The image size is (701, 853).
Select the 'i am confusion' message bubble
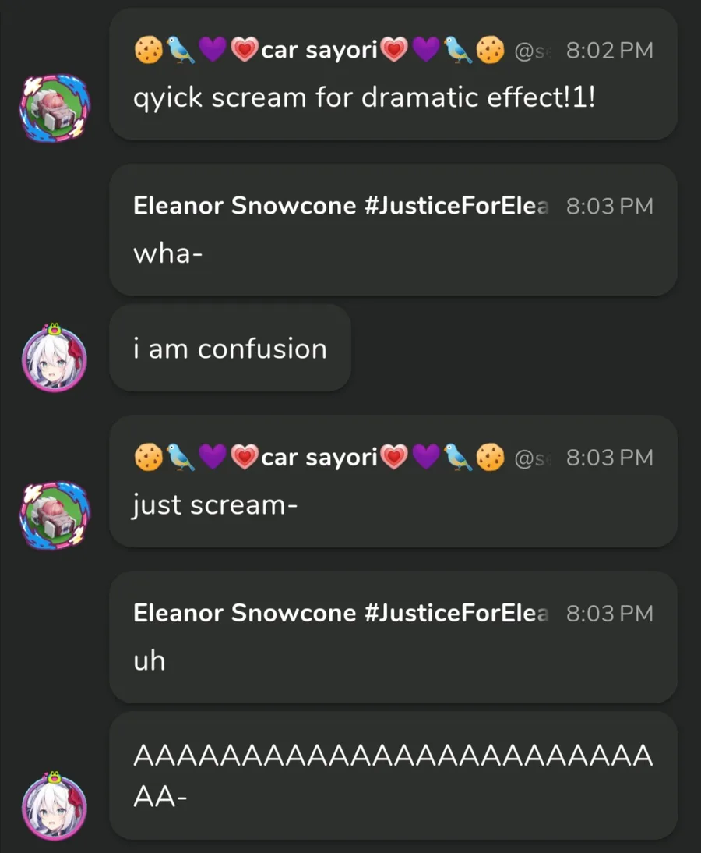pos(230,349)
